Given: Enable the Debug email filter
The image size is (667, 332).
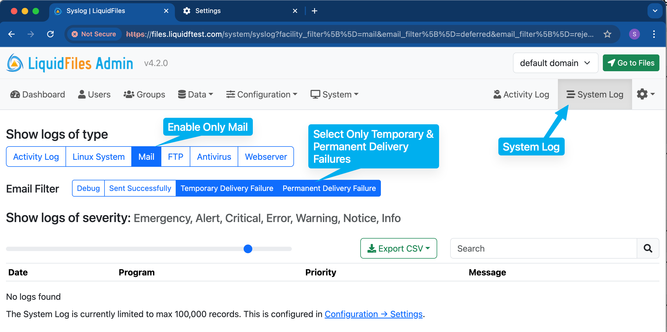Looking at the screenshot, I should (88, 188).
